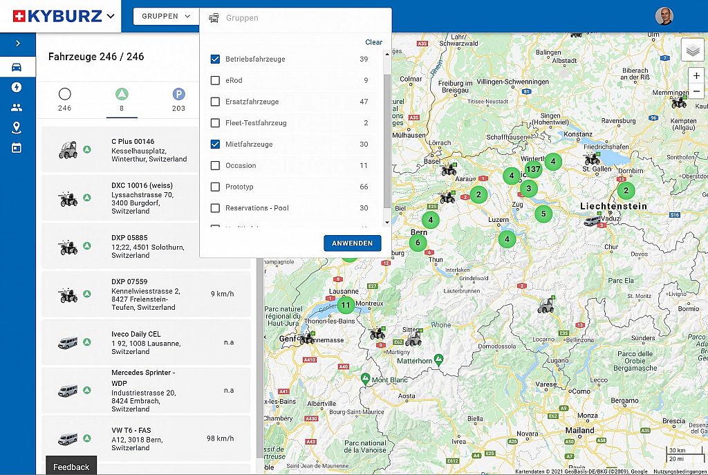Open the vehicles section in sidebar
708x475 pixels.
coord(17,67)
